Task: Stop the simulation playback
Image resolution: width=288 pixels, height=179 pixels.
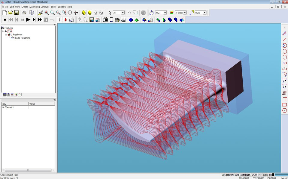Action: point(5,20)
